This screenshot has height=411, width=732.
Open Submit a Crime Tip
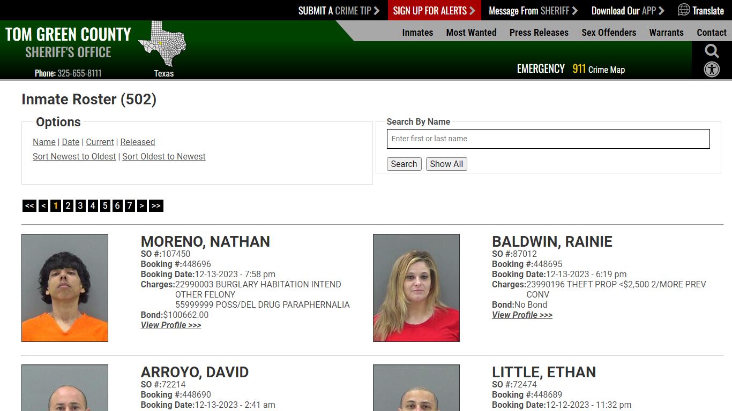coord(339,10)
